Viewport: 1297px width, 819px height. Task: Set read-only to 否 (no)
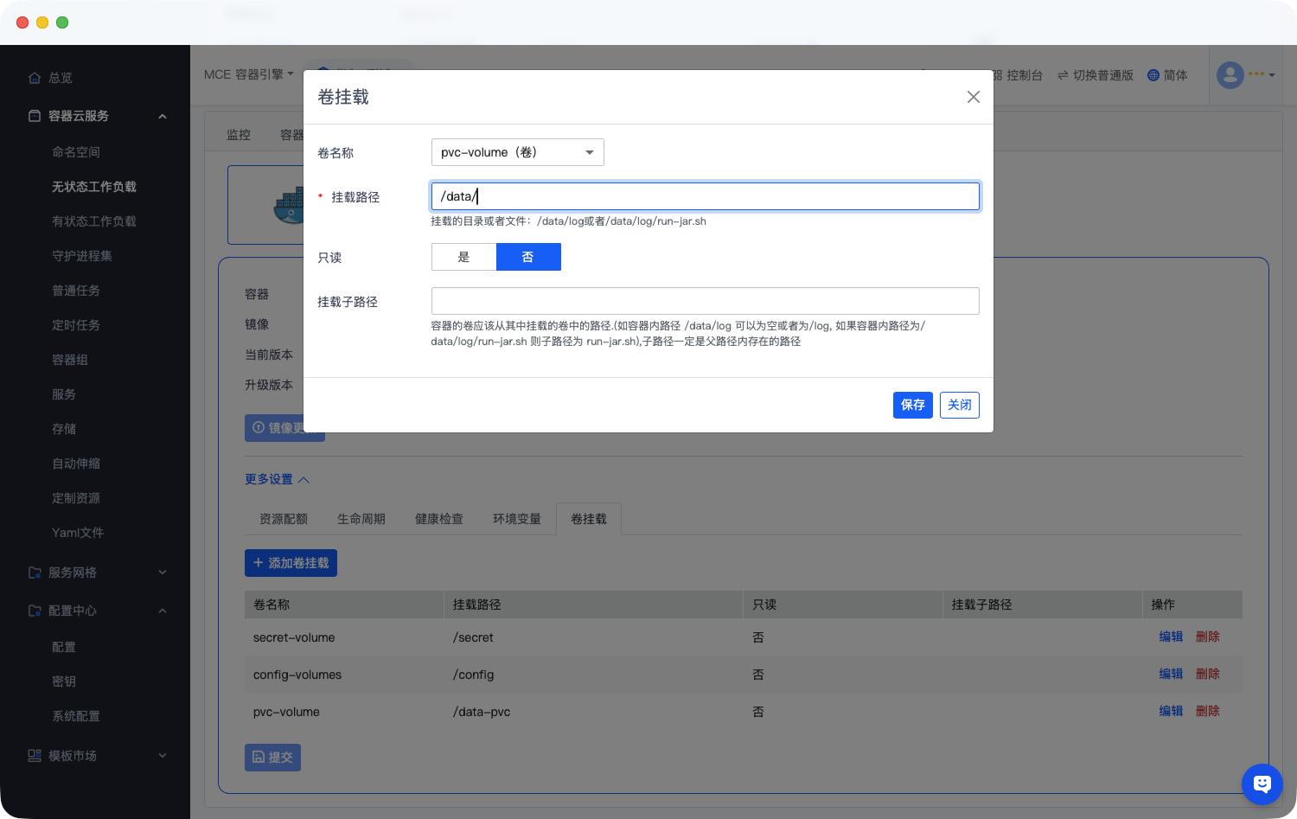(x=528, y=257)
